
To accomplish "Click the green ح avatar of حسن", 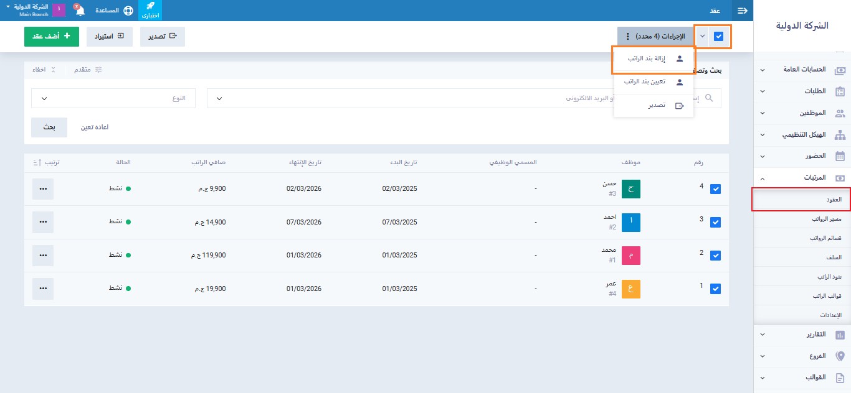I will tap(631, 189).
